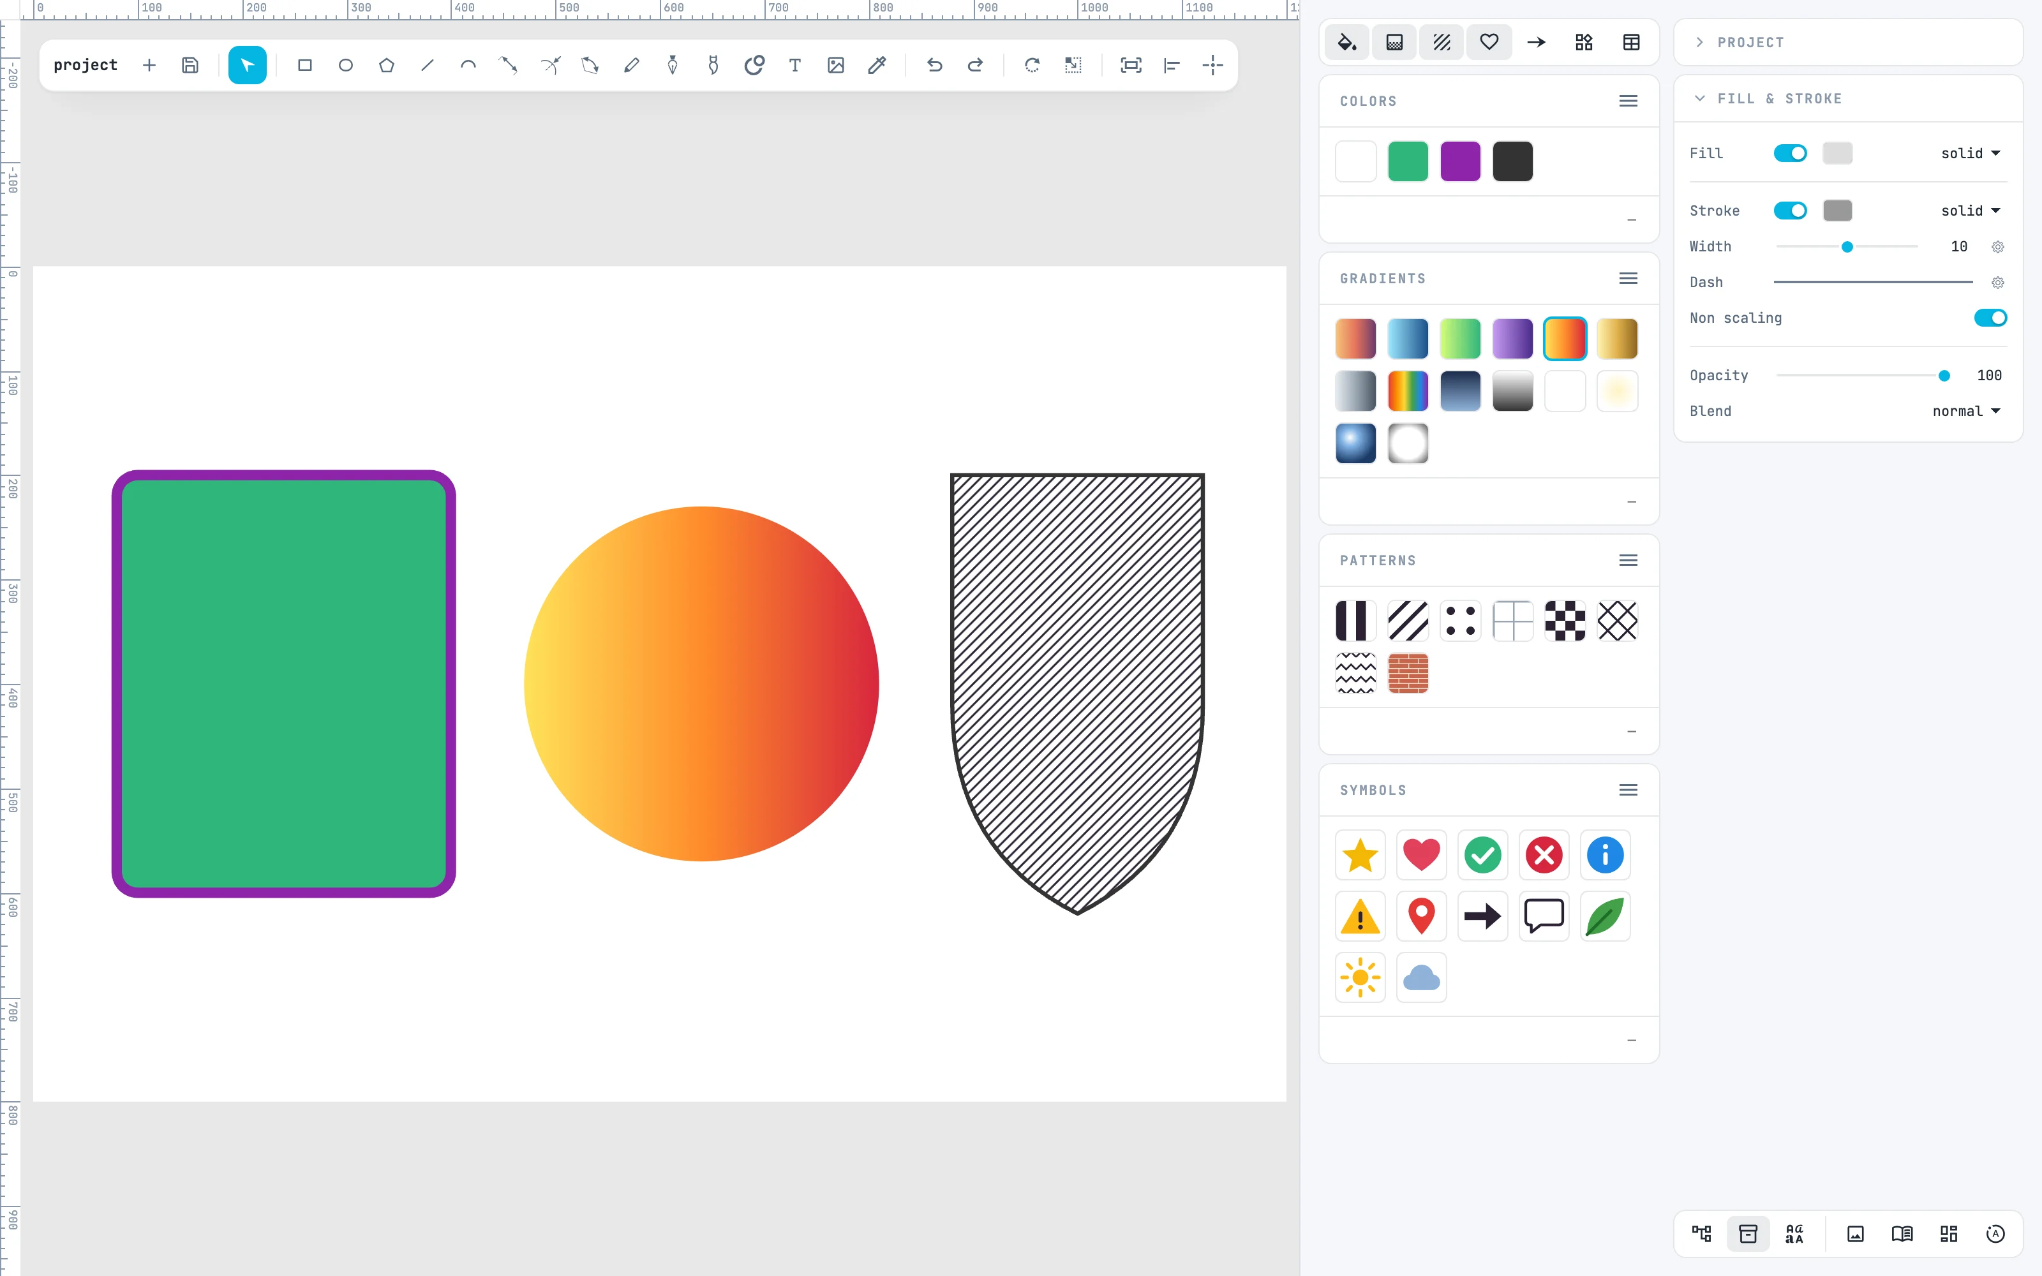Open the COLORS panel hamburger menu
Viewport: 2042px width, 1276px height.
point(1628,101)
